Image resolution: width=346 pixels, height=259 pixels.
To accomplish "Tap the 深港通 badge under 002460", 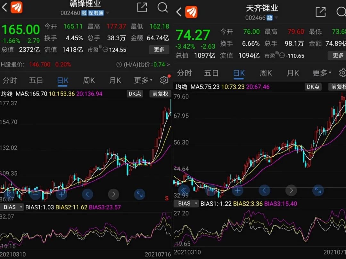I will click(96, 13).
